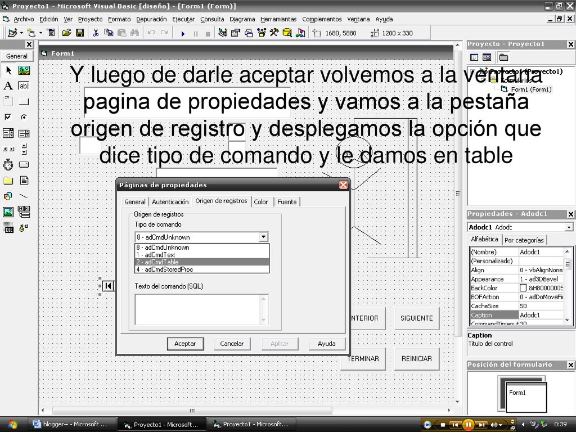
Task: Click the Texto del comando (SQL) field
Action: pyautogui.click(x=201, y=309)
